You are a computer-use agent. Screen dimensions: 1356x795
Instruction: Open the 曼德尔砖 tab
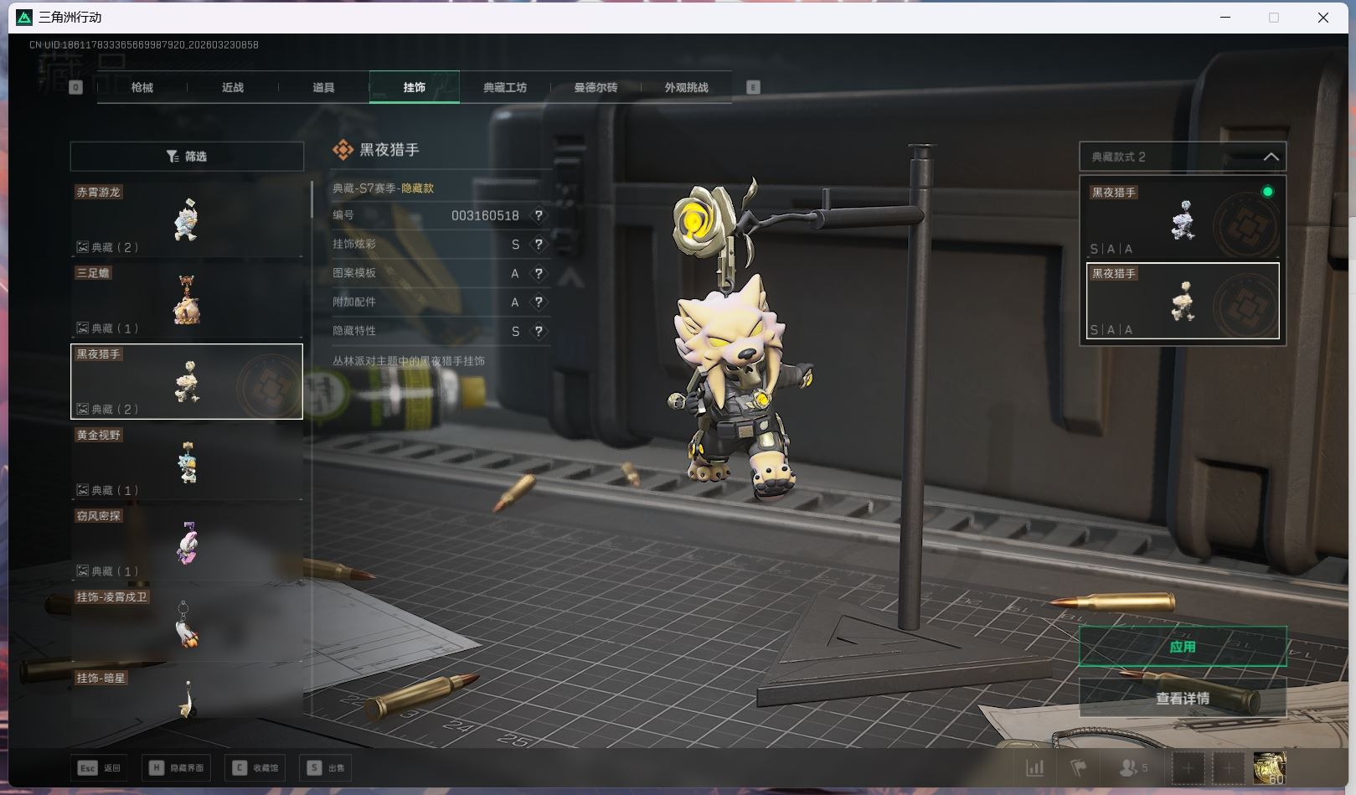coord(596,87)
